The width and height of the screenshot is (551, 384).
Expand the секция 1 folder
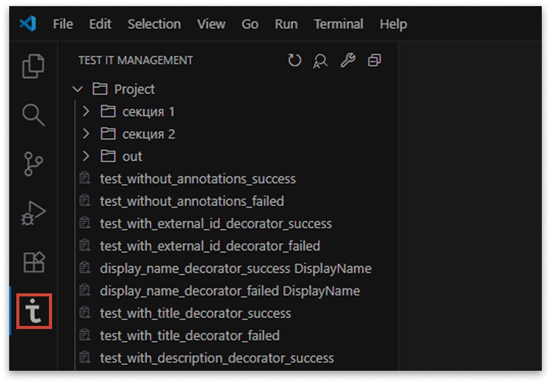click(86, 111)
